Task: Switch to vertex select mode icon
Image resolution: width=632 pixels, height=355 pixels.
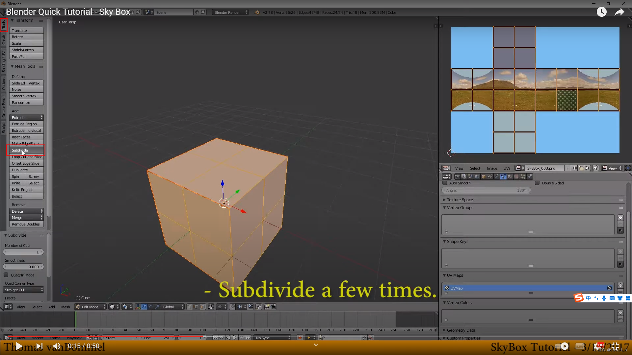Action: [190, 307]
